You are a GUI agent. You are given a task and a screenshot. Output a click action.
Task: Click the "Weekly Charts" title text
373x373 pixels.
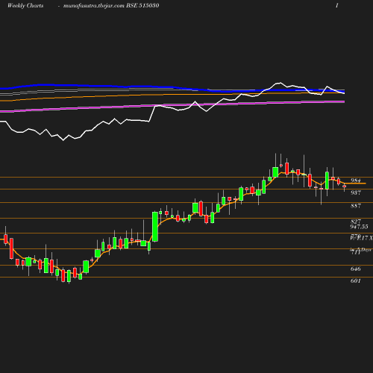tap(25, 5)
